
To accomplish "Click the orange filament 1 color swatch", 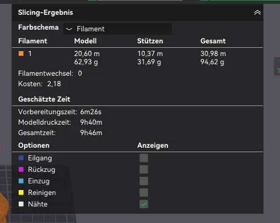I will (x=21, y=54).
